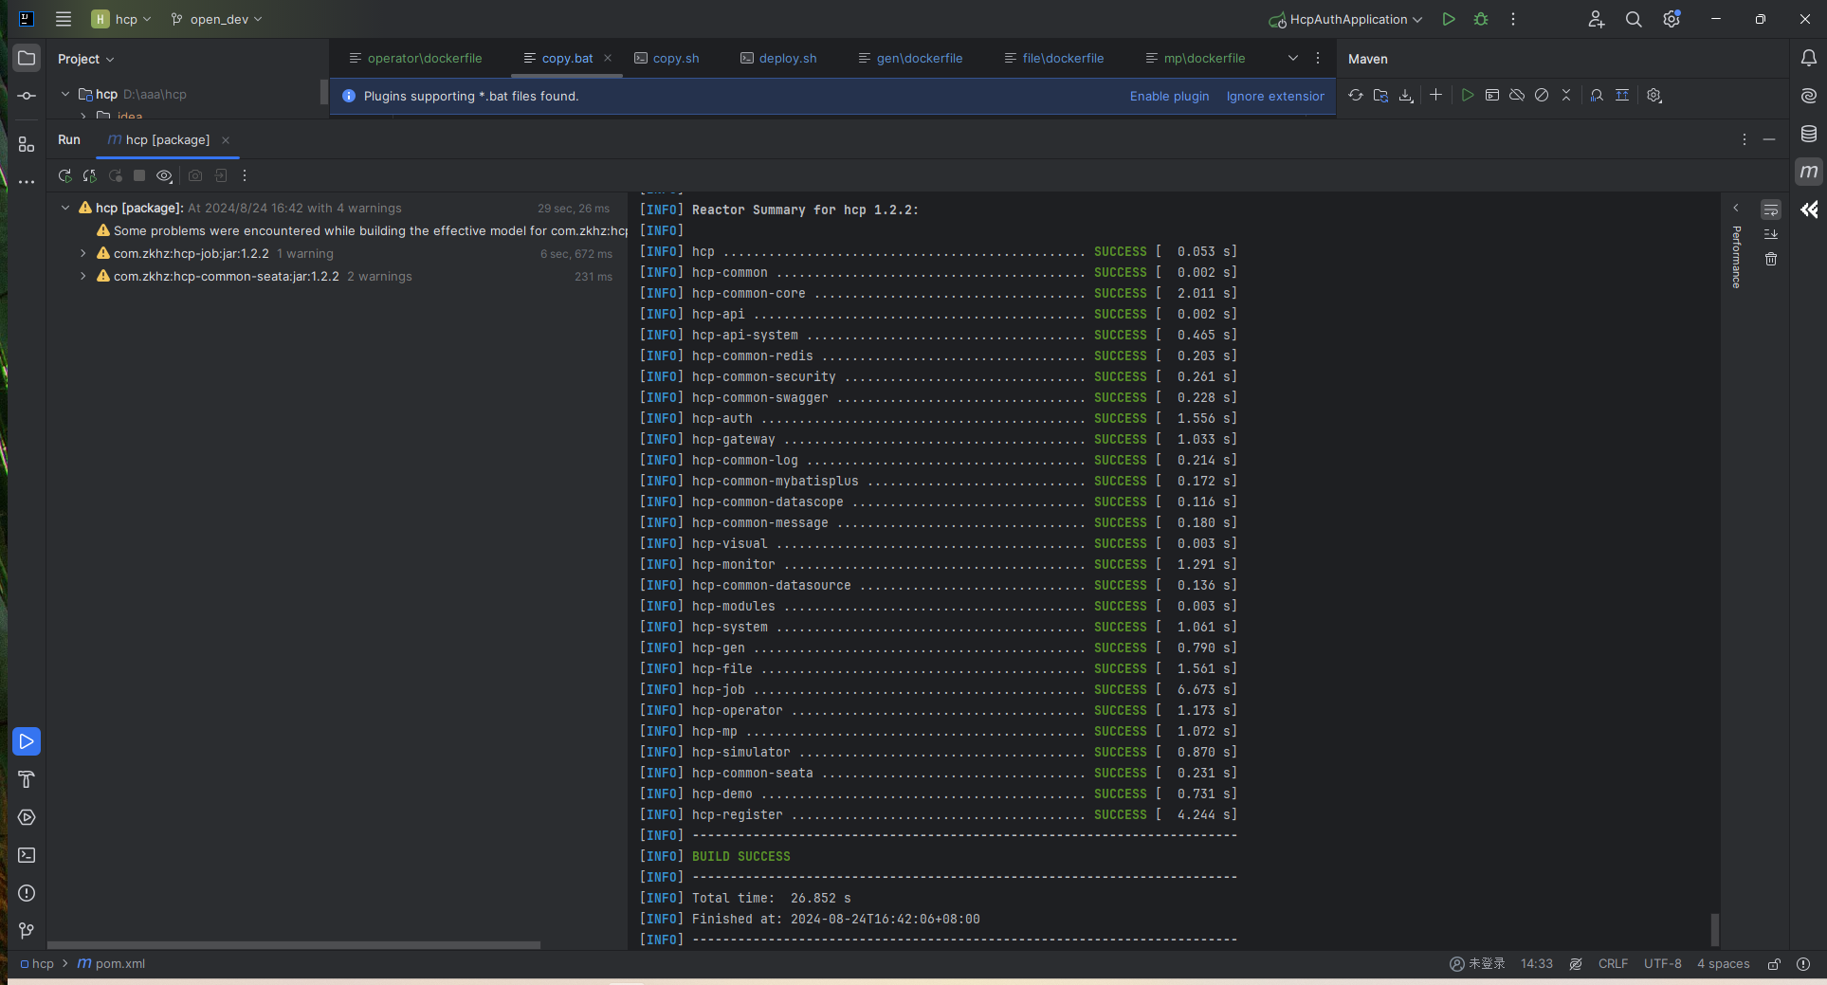Open the Problems tool window icon
The height and width of the screenshot is (985, 1827).
[x=27, y=893]
